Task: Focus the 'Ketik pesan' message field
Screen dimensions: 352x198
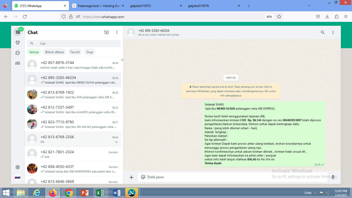Action: click(232, 177)
